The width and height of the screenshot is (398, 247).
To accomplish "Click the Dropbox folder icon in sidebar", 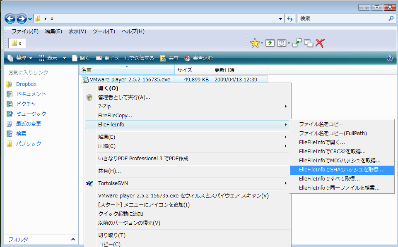I will click(x=10, y=84).
